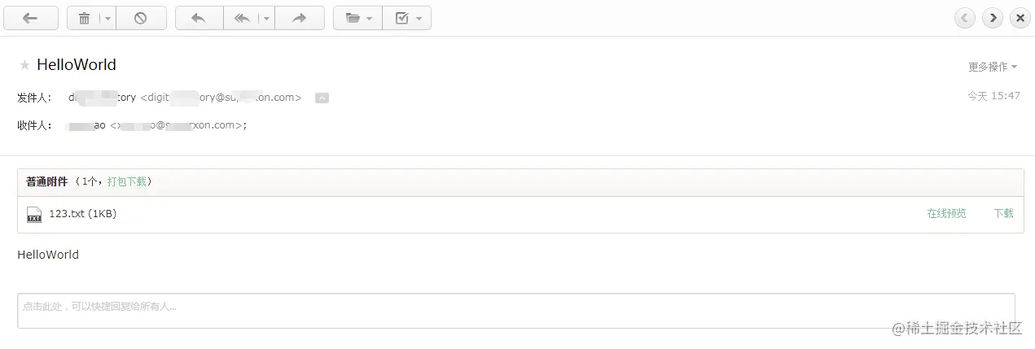This screenshot has height=349, width=1035.
Task: Click the 下载 link for the attachment
Action: click(x=1003, y=213)
